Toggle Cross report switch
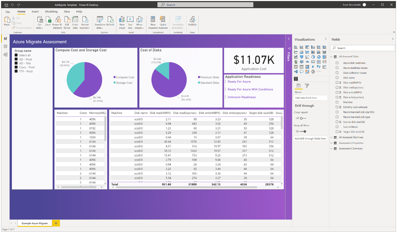 point(303,118)
